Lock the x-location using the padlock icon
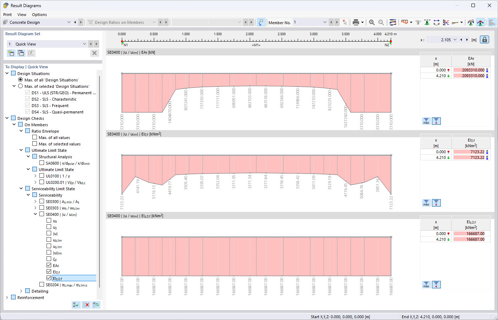498x320 pixels. pyautogui.click(x=485, y=40)
